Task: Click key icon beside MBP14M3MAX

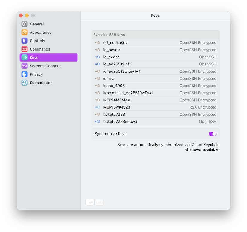Action: (97, 100)
